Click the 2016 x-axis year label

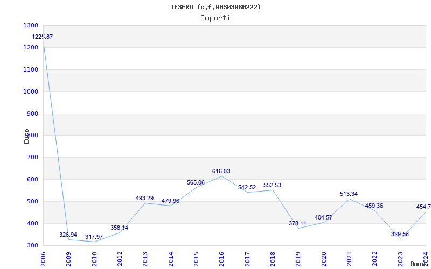(222, 259)
